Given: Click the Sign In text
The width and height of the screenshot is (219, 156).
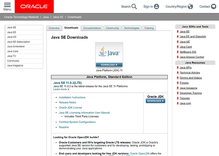Looking at the screenshot, I should 148,7.
